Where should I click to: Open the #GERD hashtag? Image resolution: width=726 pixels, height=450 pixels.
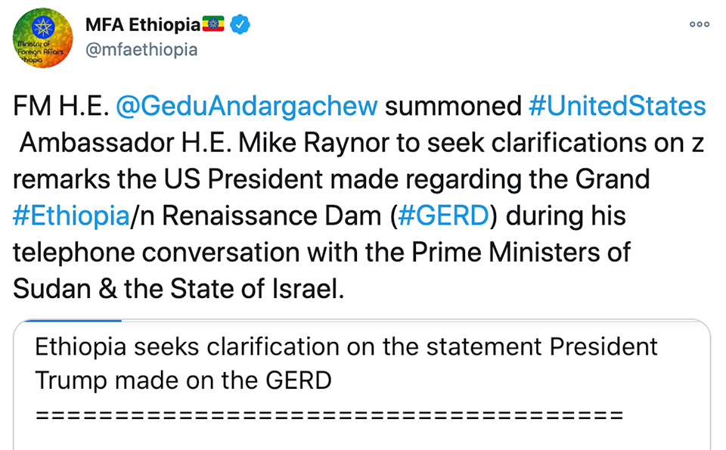(x=443, y=216)
